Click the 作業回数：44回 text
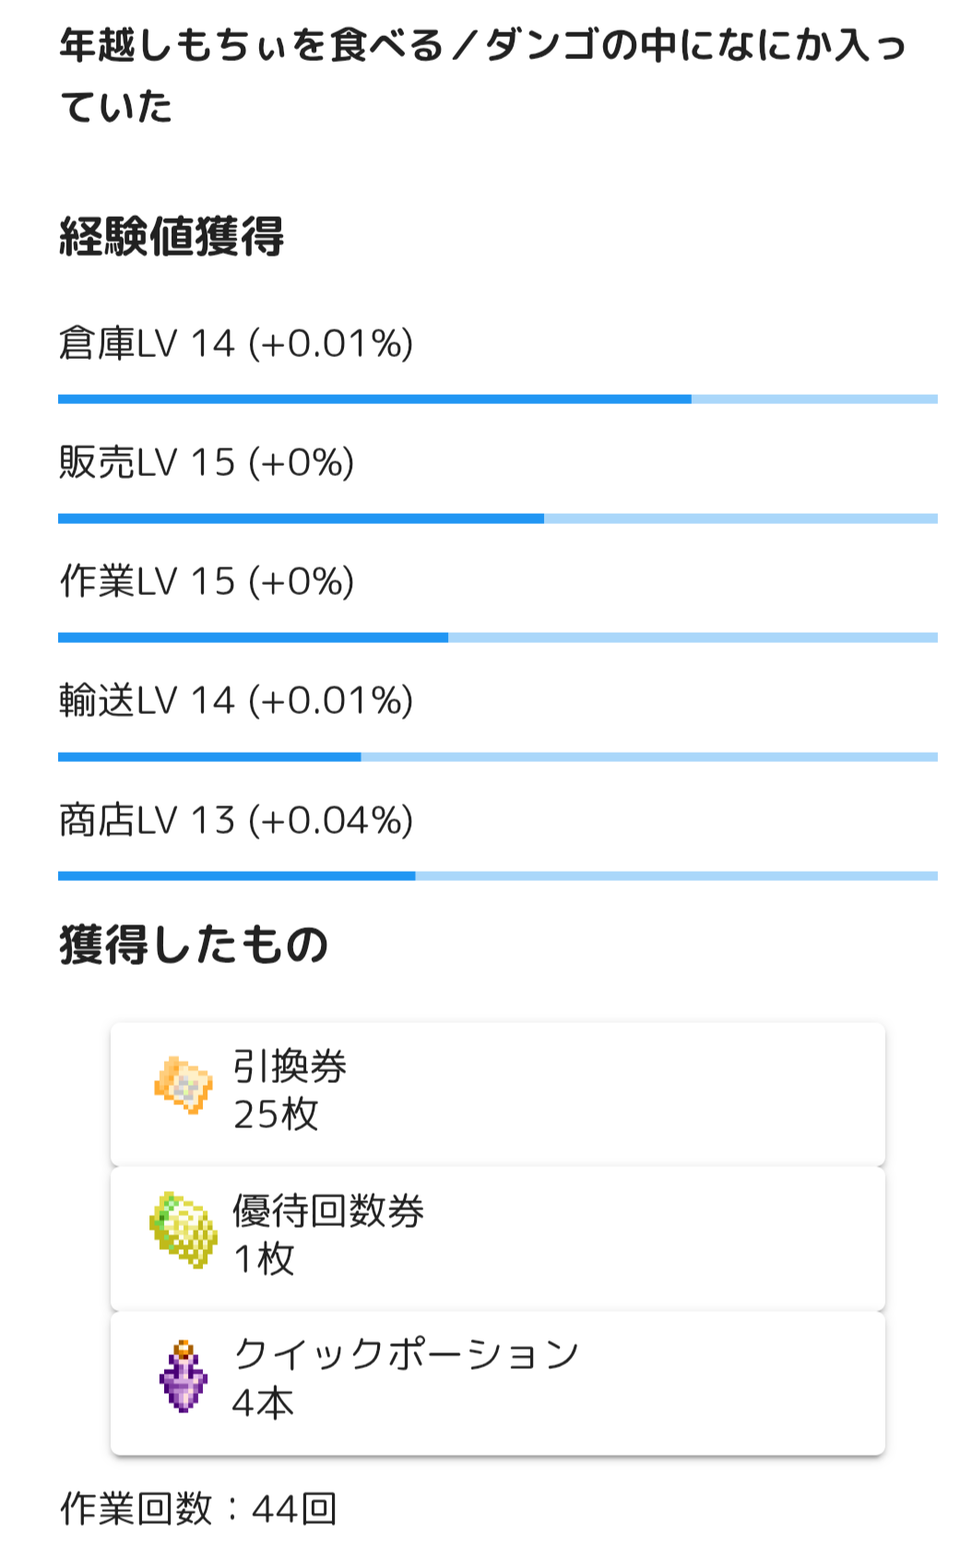This screenshot has width=972, height=1559. coord(198,1509)
